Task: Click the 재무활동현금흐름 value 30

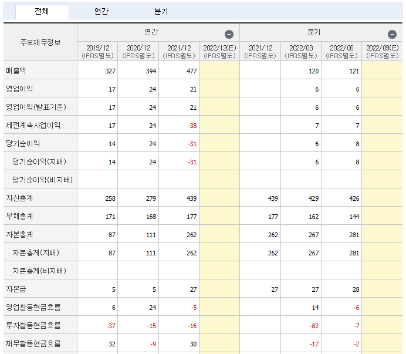Action: [193, 344]
